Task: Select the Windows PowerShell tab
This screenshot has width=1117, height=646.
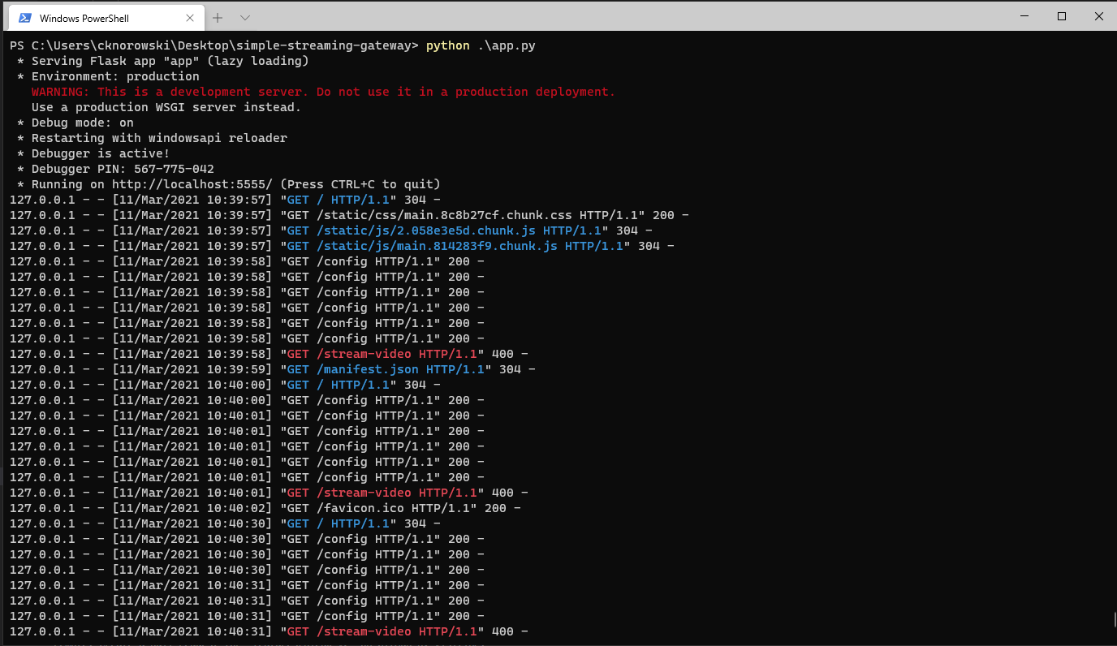Action: pos(106,18)
